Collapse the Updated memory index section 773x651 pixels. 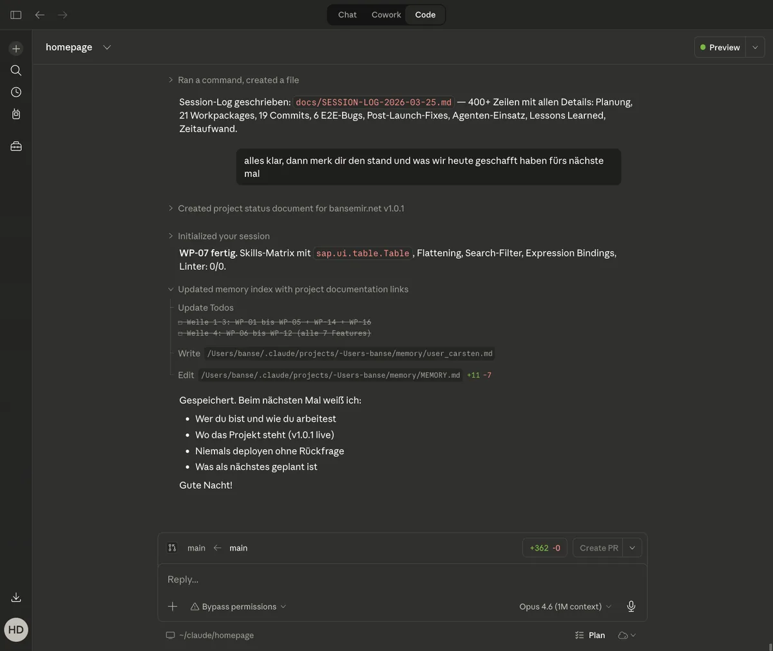170,288
